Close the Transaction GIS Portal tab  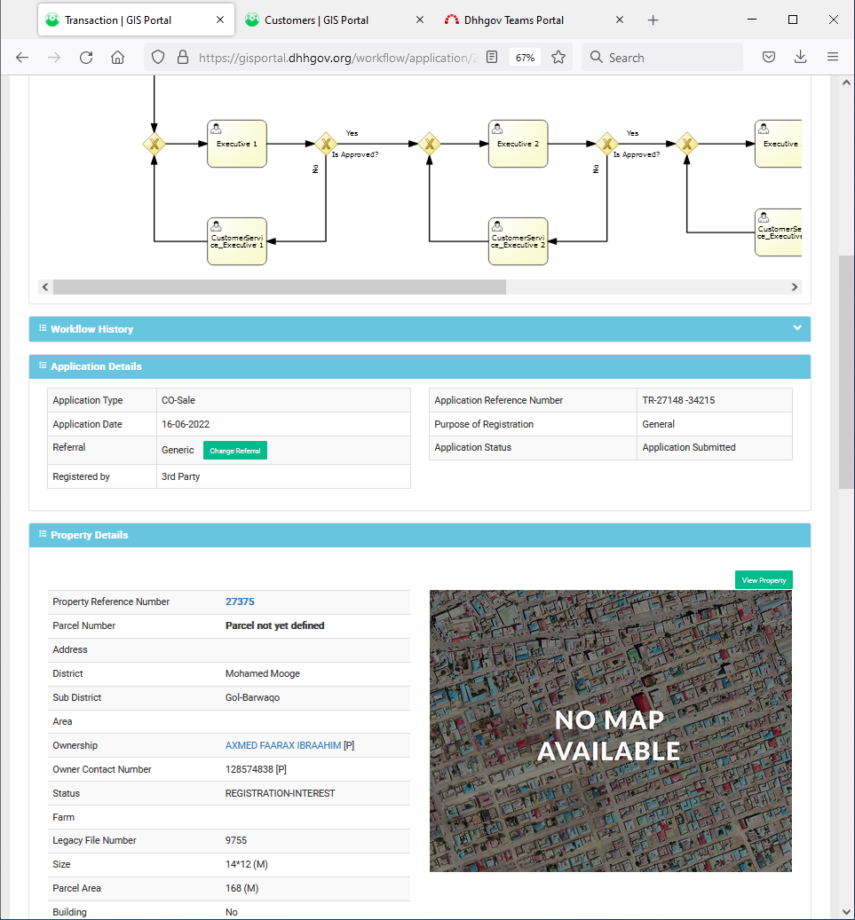pyautogui.click(x=220, y=20)
